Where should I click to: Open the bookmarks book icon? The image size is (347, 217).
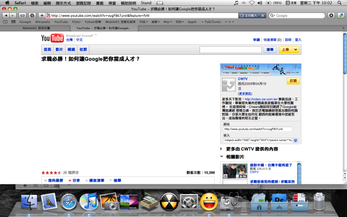click(x=5, y=22)
